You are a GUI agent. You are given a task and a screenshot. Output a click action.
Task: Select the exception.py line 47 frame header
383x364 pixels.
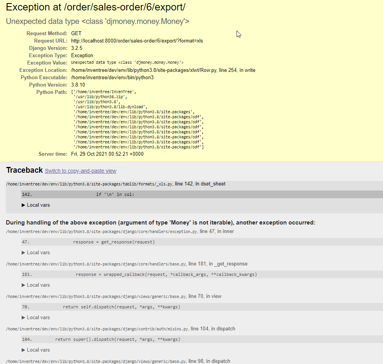(116, 231)
